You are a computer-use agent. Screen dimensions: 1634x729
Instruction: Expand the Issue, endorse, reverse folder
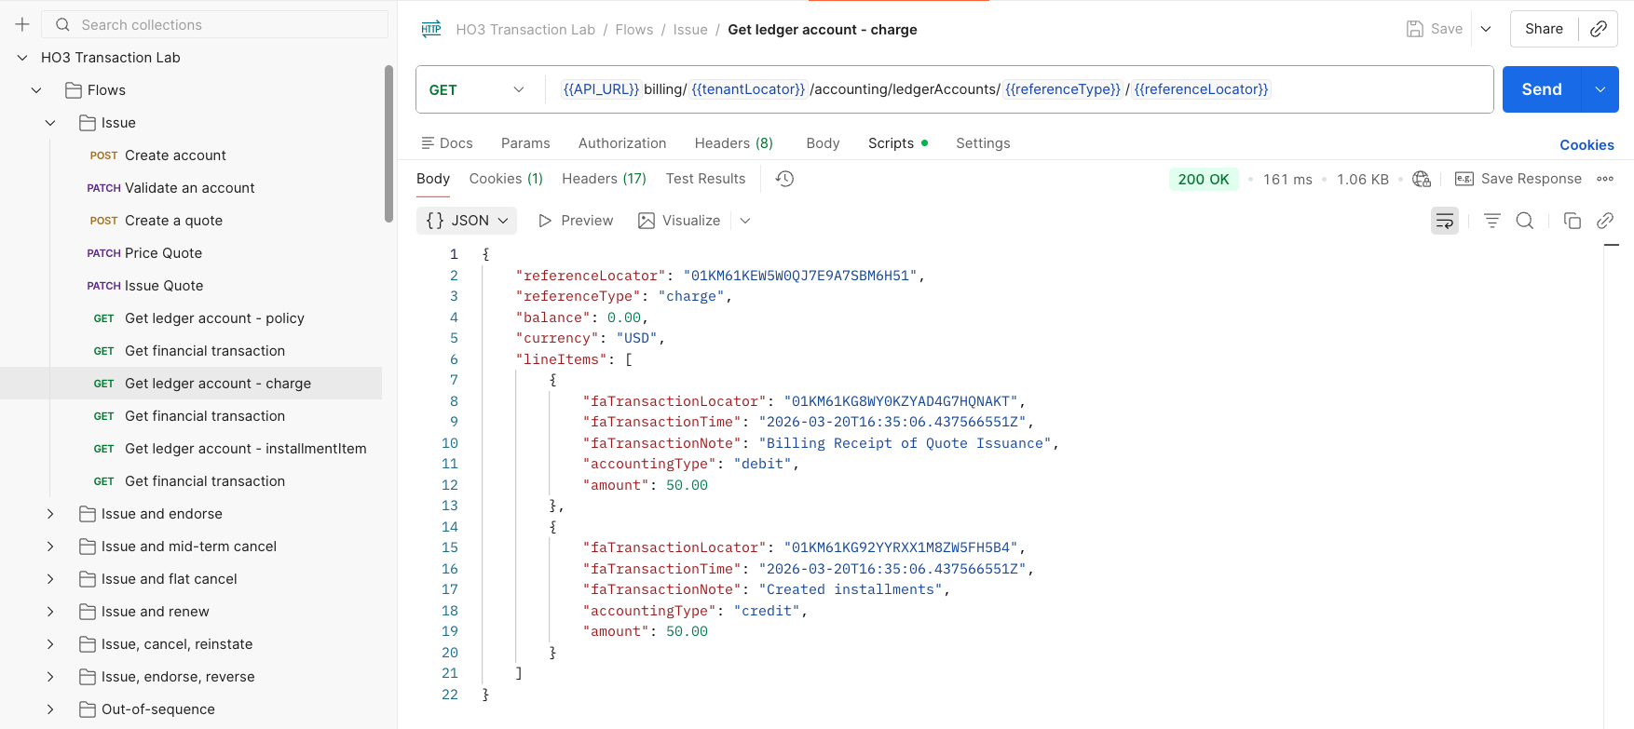[x=50, y=677]
